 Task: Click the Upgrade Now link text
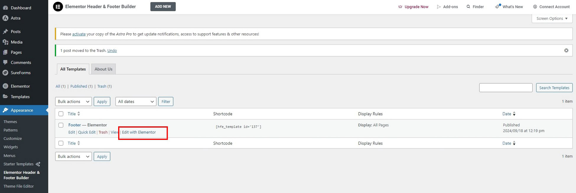[x=416, y=6]
